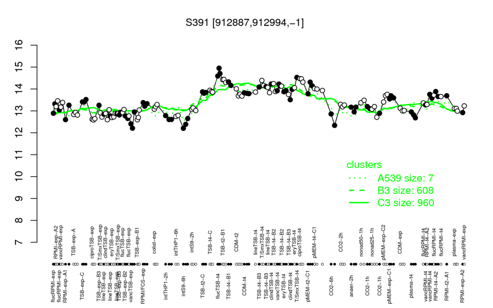Image resolution: width=493 pixels, height=308 pixels.
Task: Click the intTHP1-2h axis label
Action: 166,285
